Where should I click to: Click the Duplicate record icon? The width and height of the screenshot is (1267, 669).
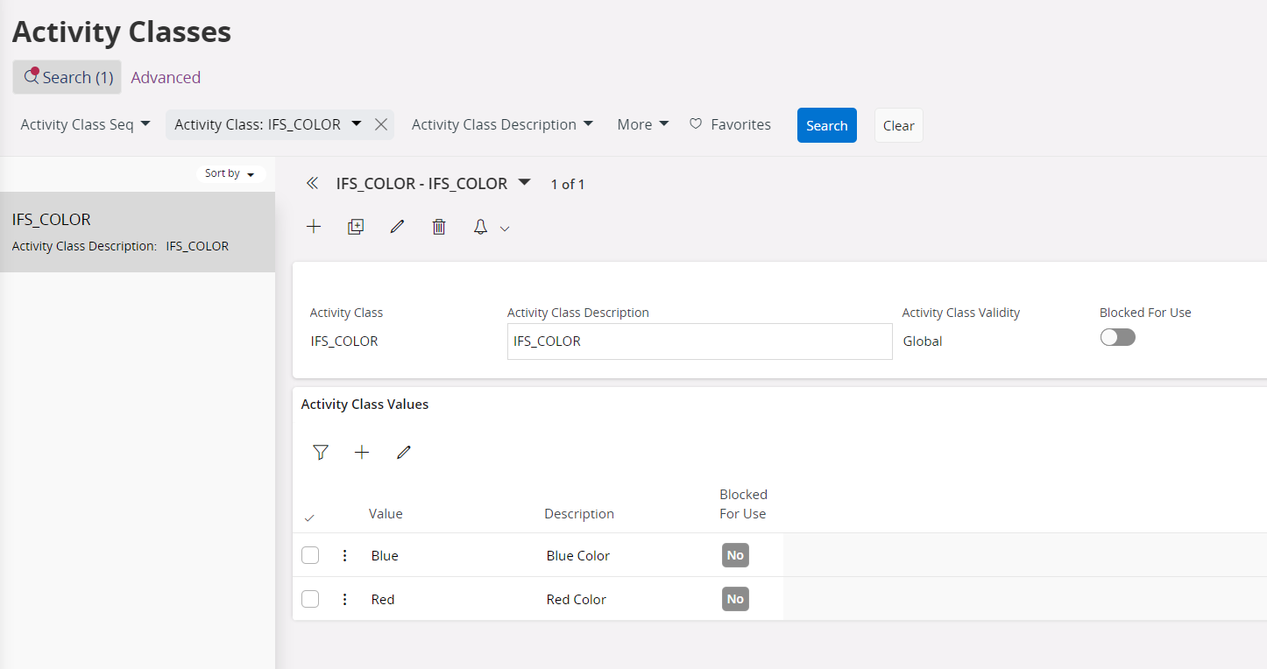tap(356, 227)
